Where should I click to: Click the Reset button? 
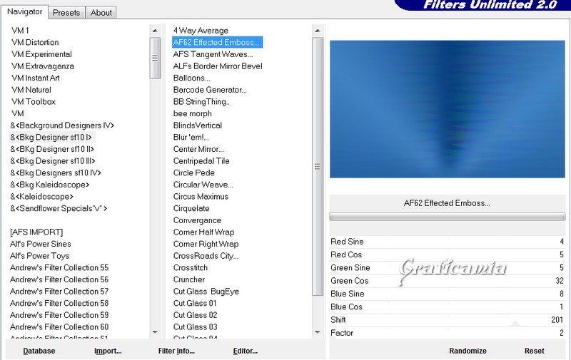click(x=534, y=351)
